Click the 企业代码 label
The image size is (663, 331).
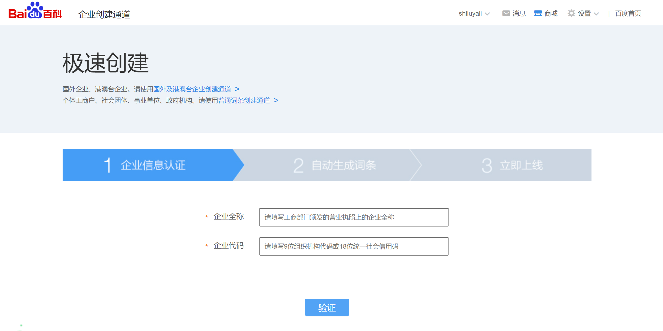click(x=229, y=246)
